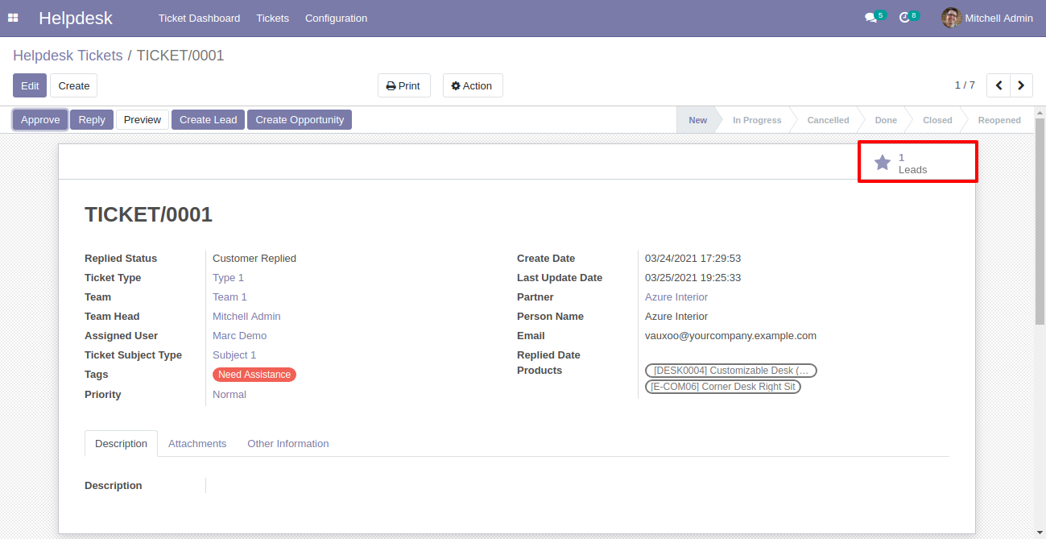1046x539 pixels.
Task: Switch to the Other Information tab
Action: [x=287, y=443]
